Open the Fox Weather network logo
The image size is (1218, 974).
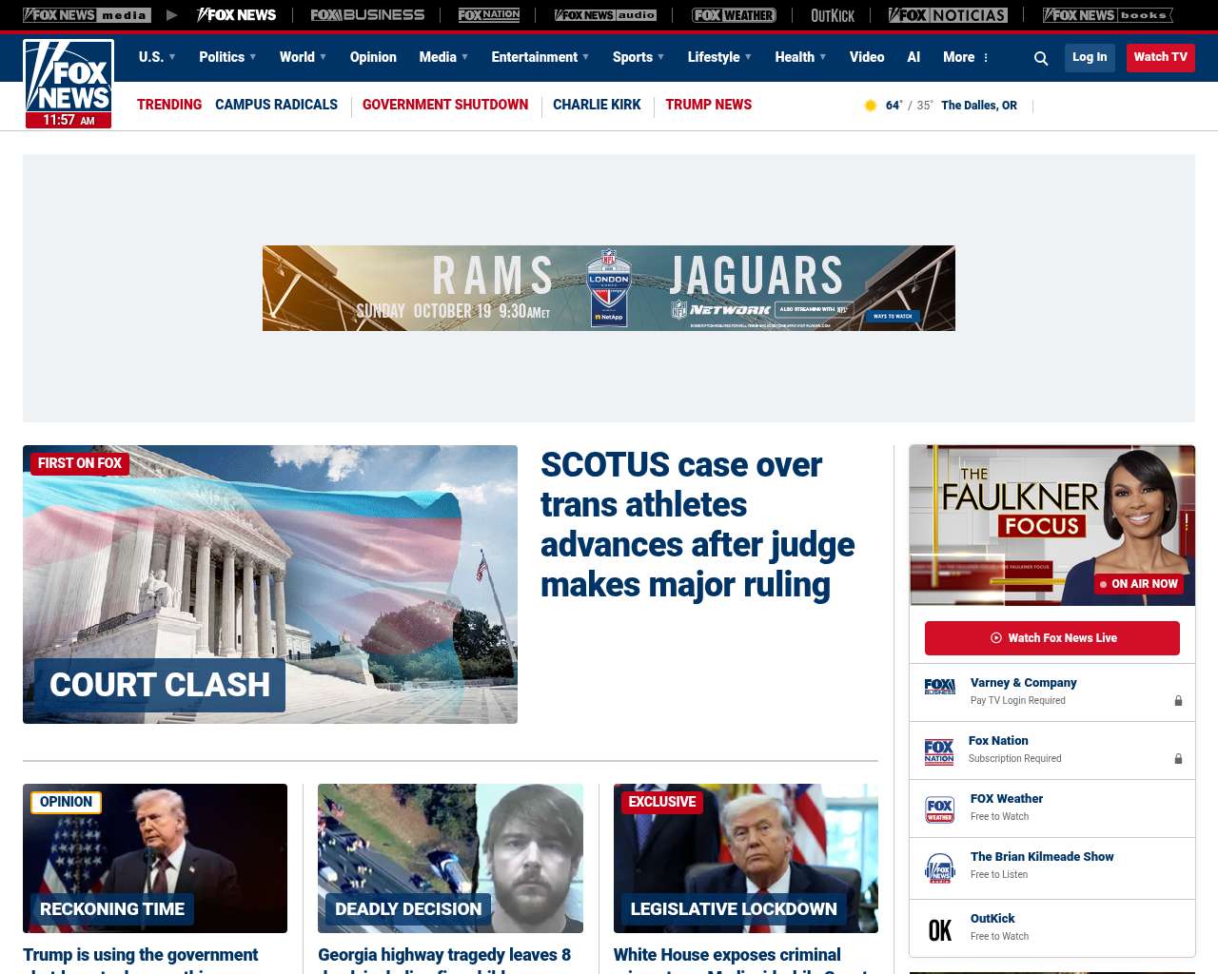734,15
